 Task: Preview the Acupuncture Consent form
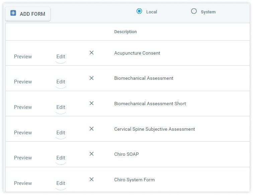23,57
